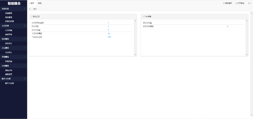This screenshot has height=119, width=253.
Task: Click the home icon in the breadcrumb
Action: pyautogui.click(x=30, y=9)
